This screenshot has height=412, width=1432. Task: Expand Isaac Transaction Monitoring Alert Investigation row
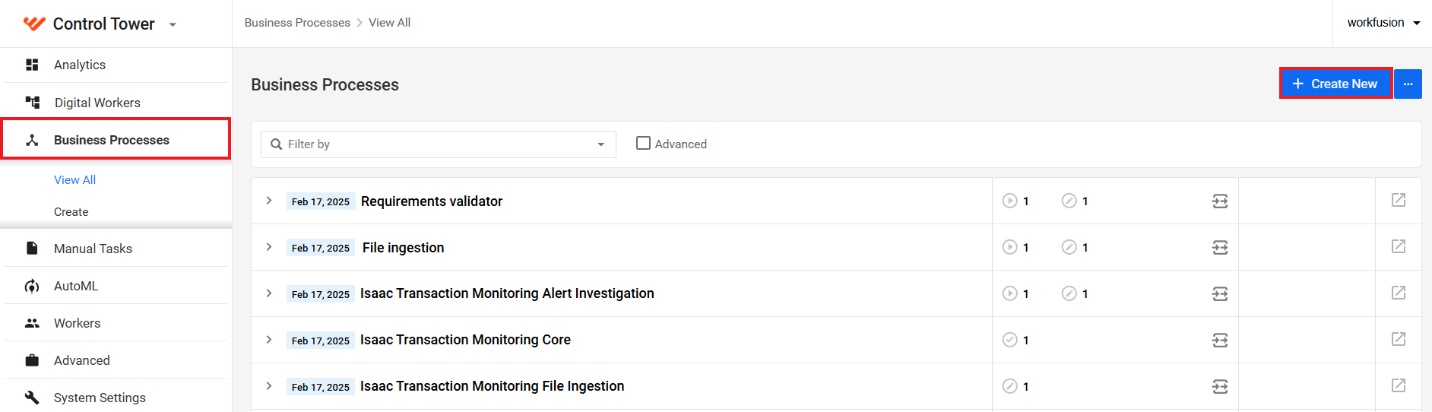[x=268, y=293]
